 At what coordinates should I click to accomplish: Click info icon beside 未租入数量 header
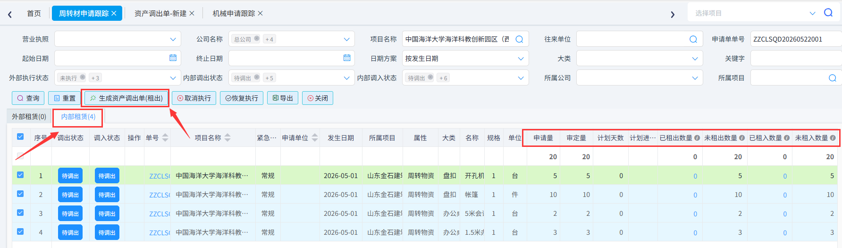point(833,138)
